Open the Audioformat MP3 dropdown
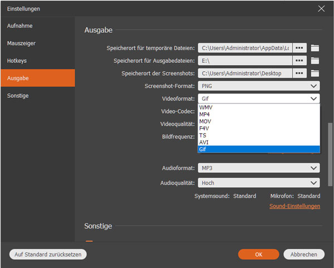The width and height of the screenshot is (334, 268). (x=259, y=168)
